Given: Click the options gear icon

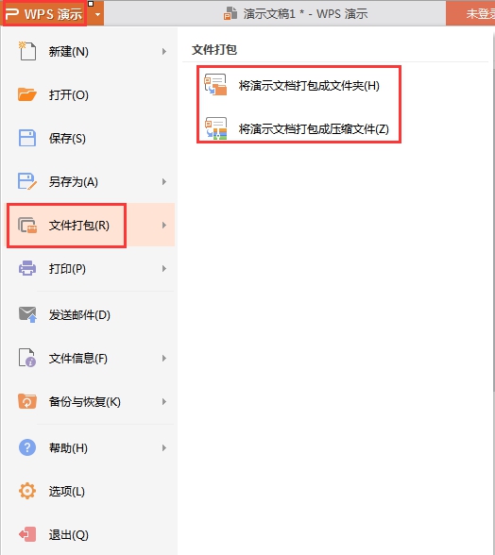Looking at the screenshot, I should tap(27, 491).
